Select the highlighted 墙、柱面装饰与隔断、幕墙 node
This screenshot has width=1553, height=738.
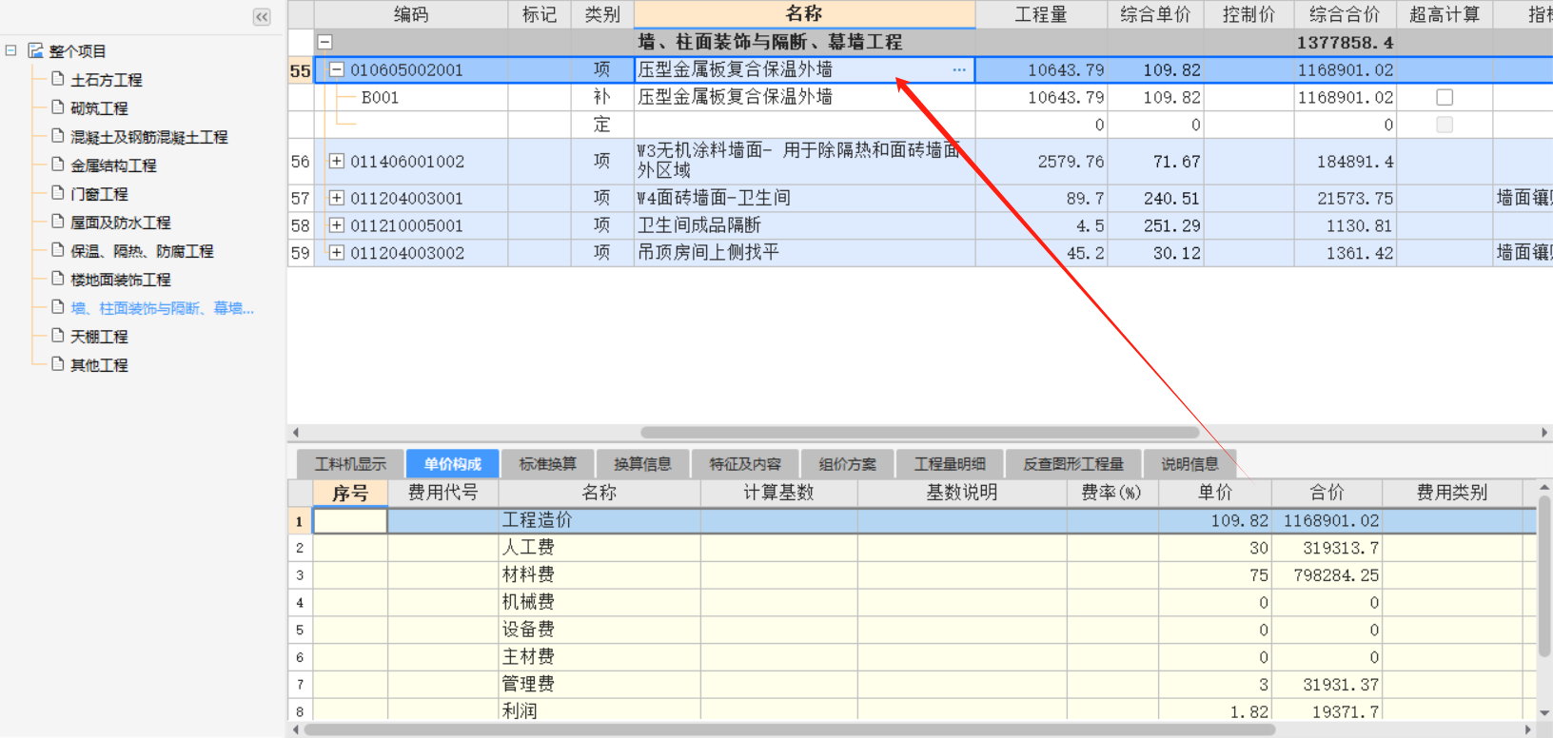[163, 308]
